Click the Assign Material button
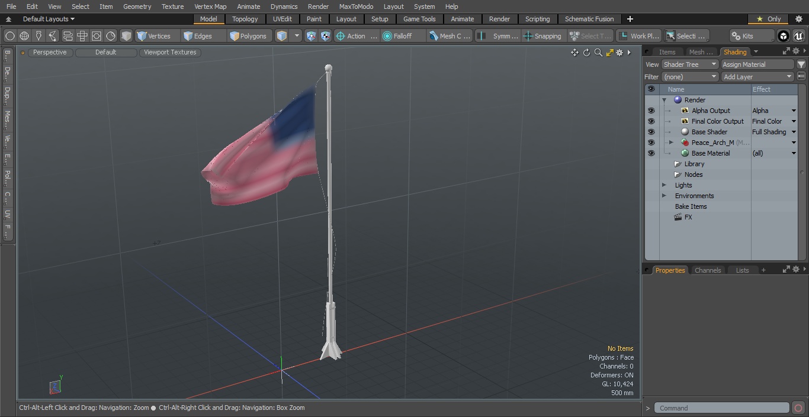The height and width of the screenshot is (417, 809). (757, 64)
